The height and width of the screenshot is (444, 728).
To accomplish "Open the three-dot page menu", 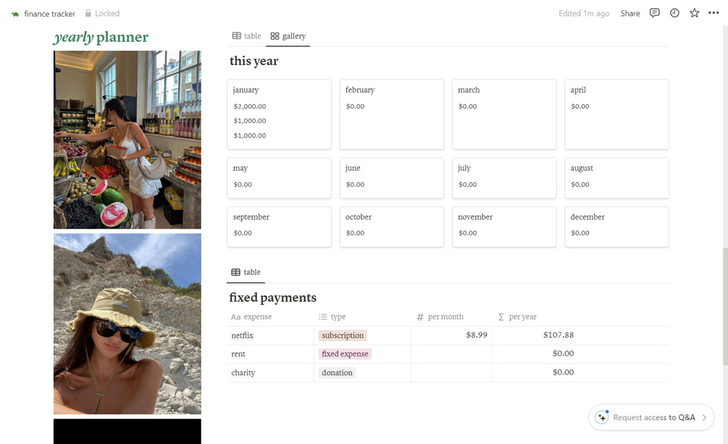I will 714,13.
